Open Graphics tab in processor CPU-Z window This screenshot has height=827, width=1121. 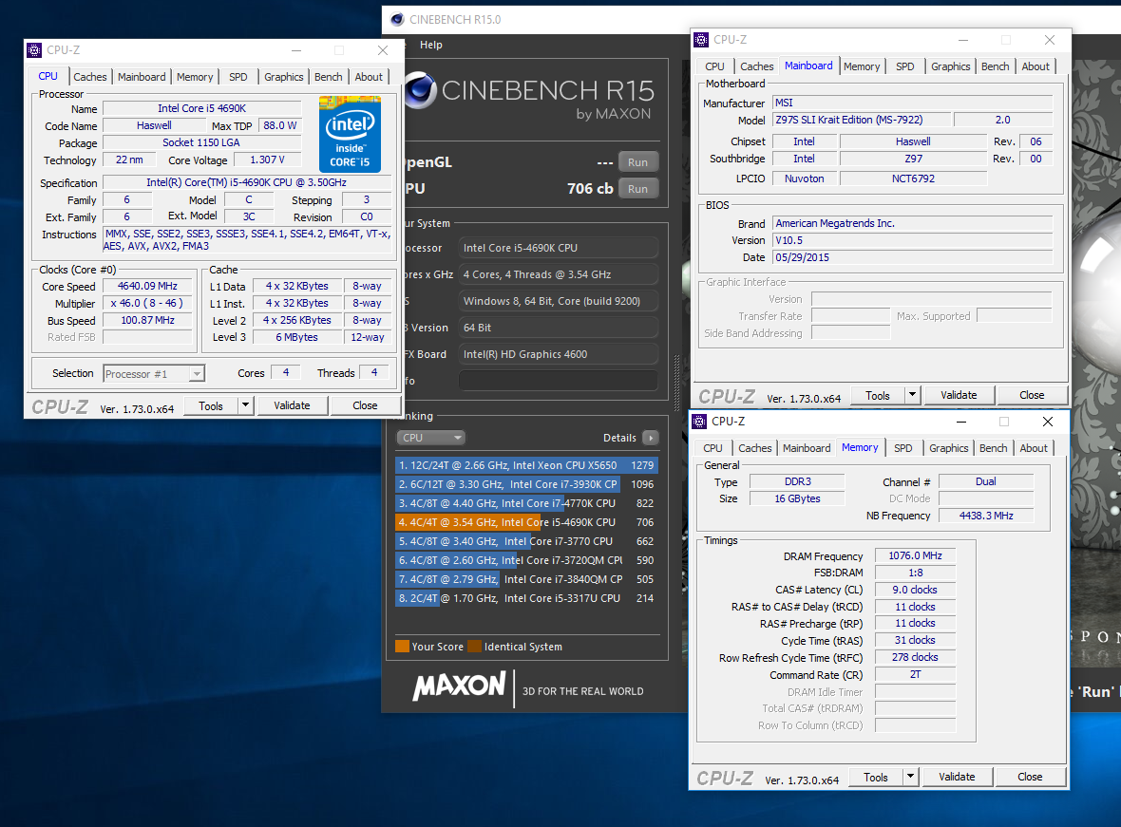pyautogui.click(x=284, y=77)
